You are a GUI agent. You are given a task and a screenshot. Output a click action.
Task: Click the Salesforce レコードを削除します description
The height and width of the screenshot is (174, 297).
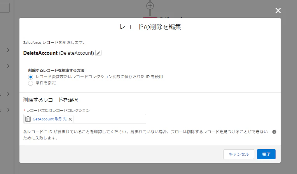54,43
